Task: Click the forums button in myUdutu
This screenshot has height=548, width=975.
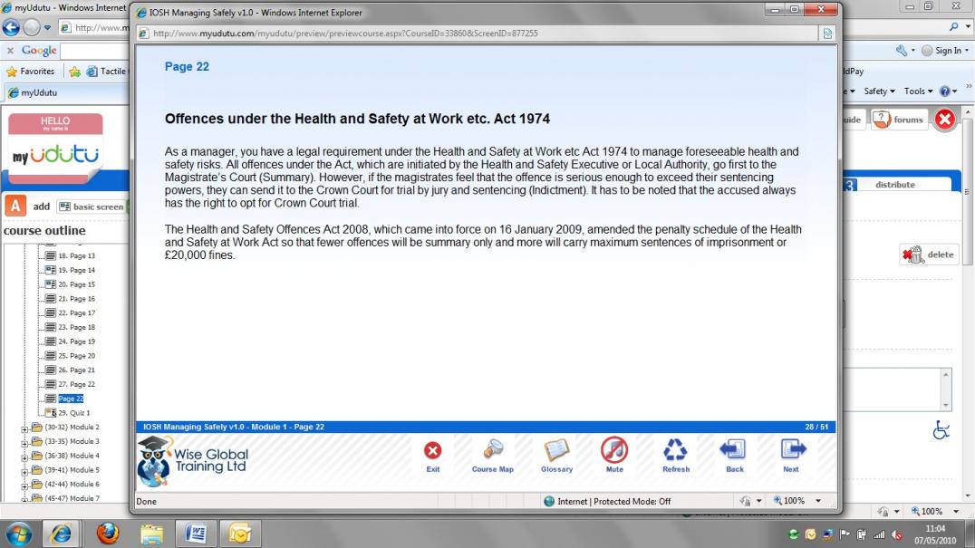Action: pos(899,120)
